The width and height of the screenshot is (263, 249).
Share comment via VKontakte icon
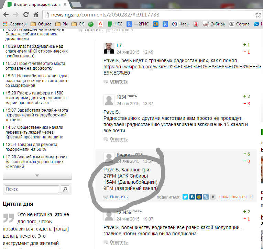[192, 197]
